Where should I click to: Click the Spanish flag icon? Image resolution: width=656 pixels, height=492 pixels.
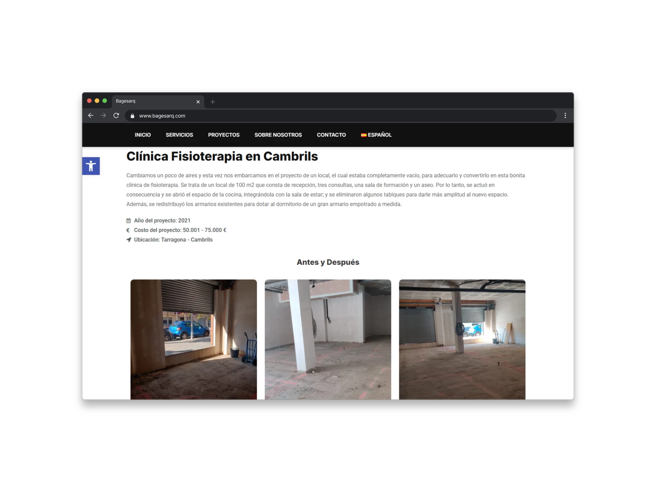point(364,135)
